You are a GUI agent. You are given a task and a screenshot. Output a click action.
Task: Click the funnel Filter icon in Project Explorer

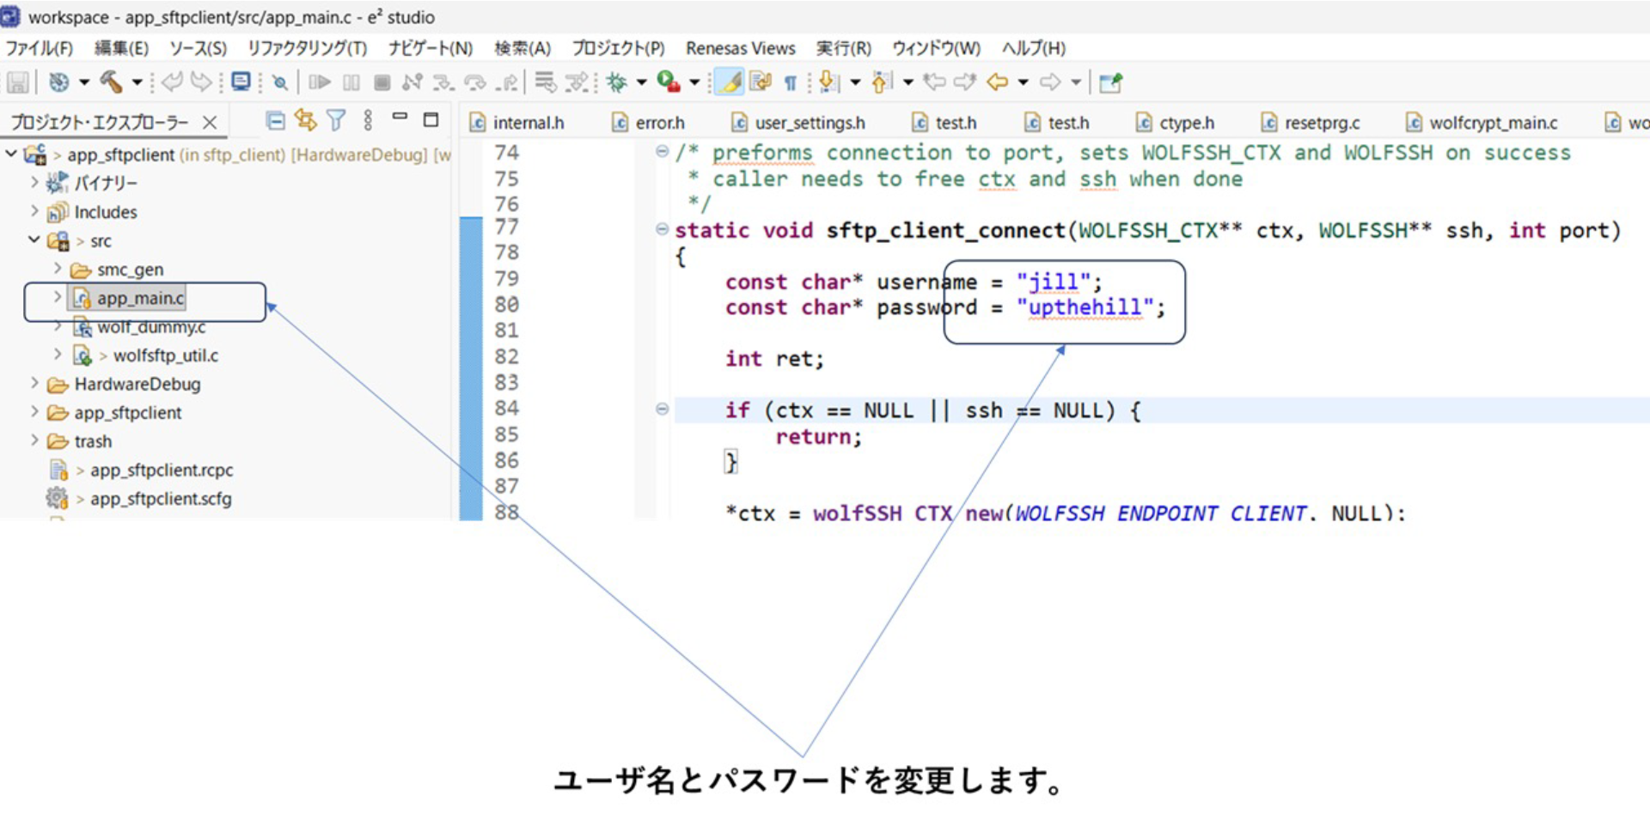(336, 121)
